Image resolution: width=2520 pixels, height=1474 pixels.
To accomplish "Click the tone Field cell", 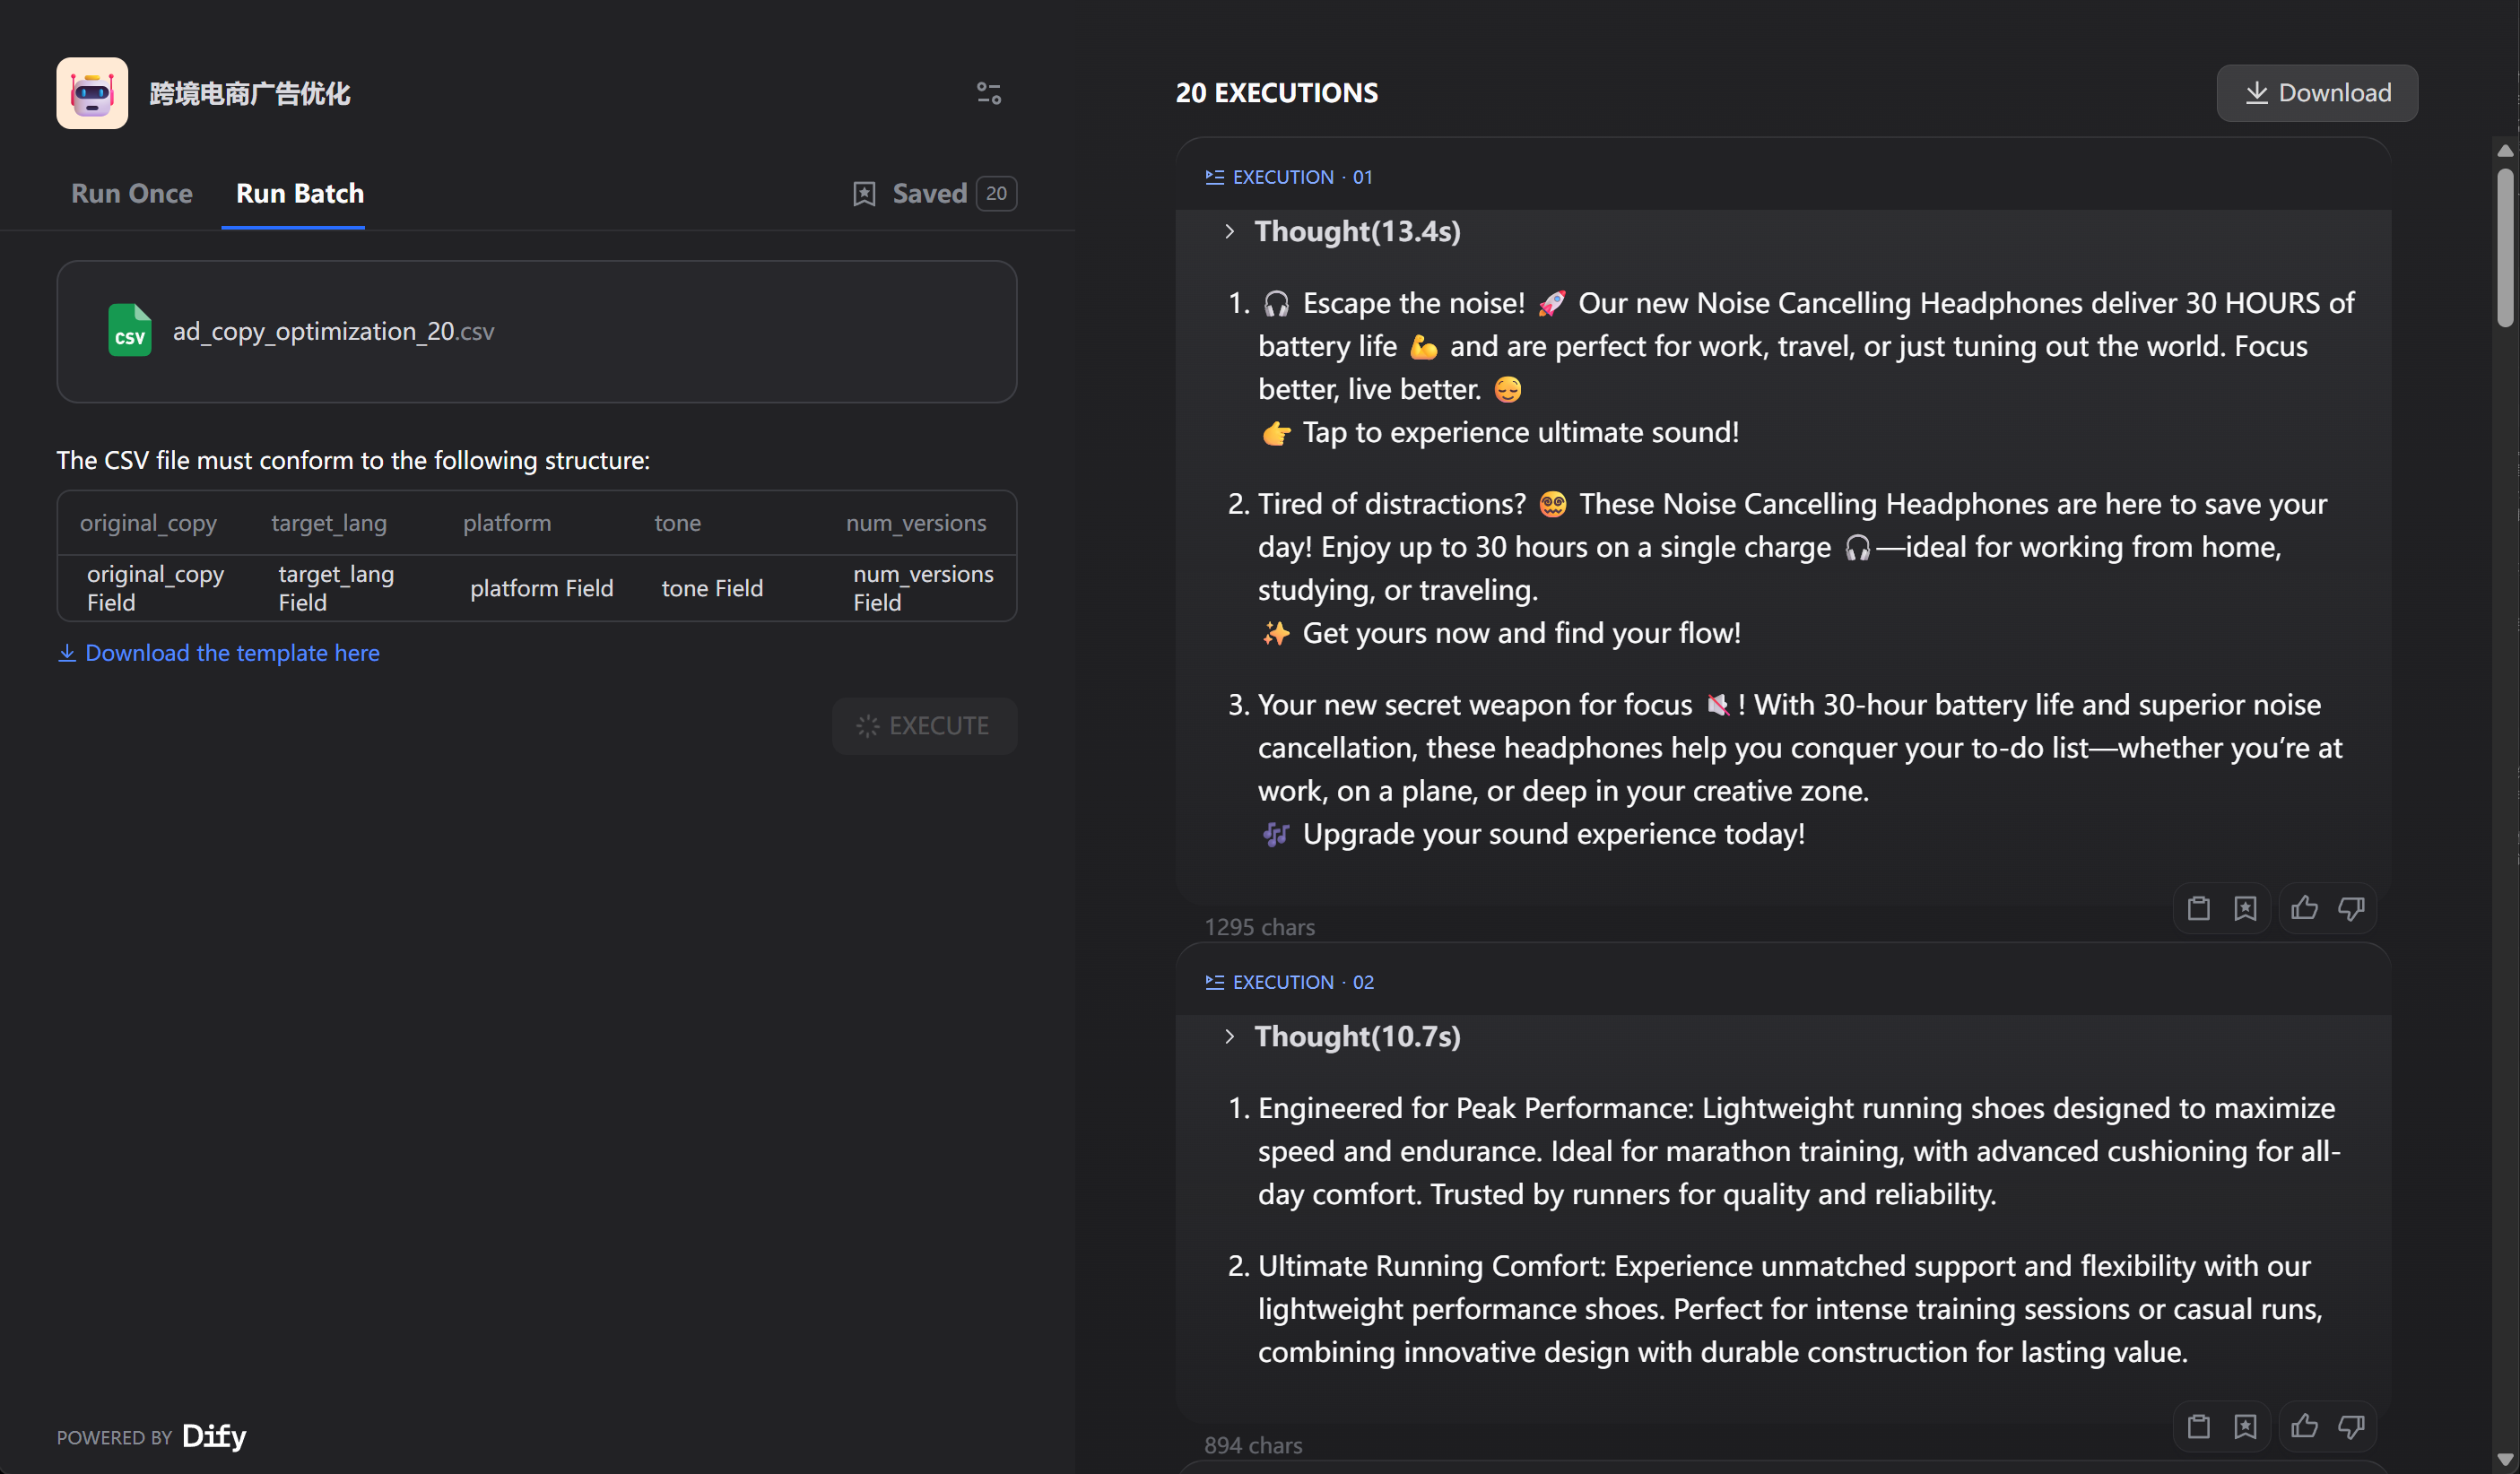I will pyautogui.click(x=712, y=588).
